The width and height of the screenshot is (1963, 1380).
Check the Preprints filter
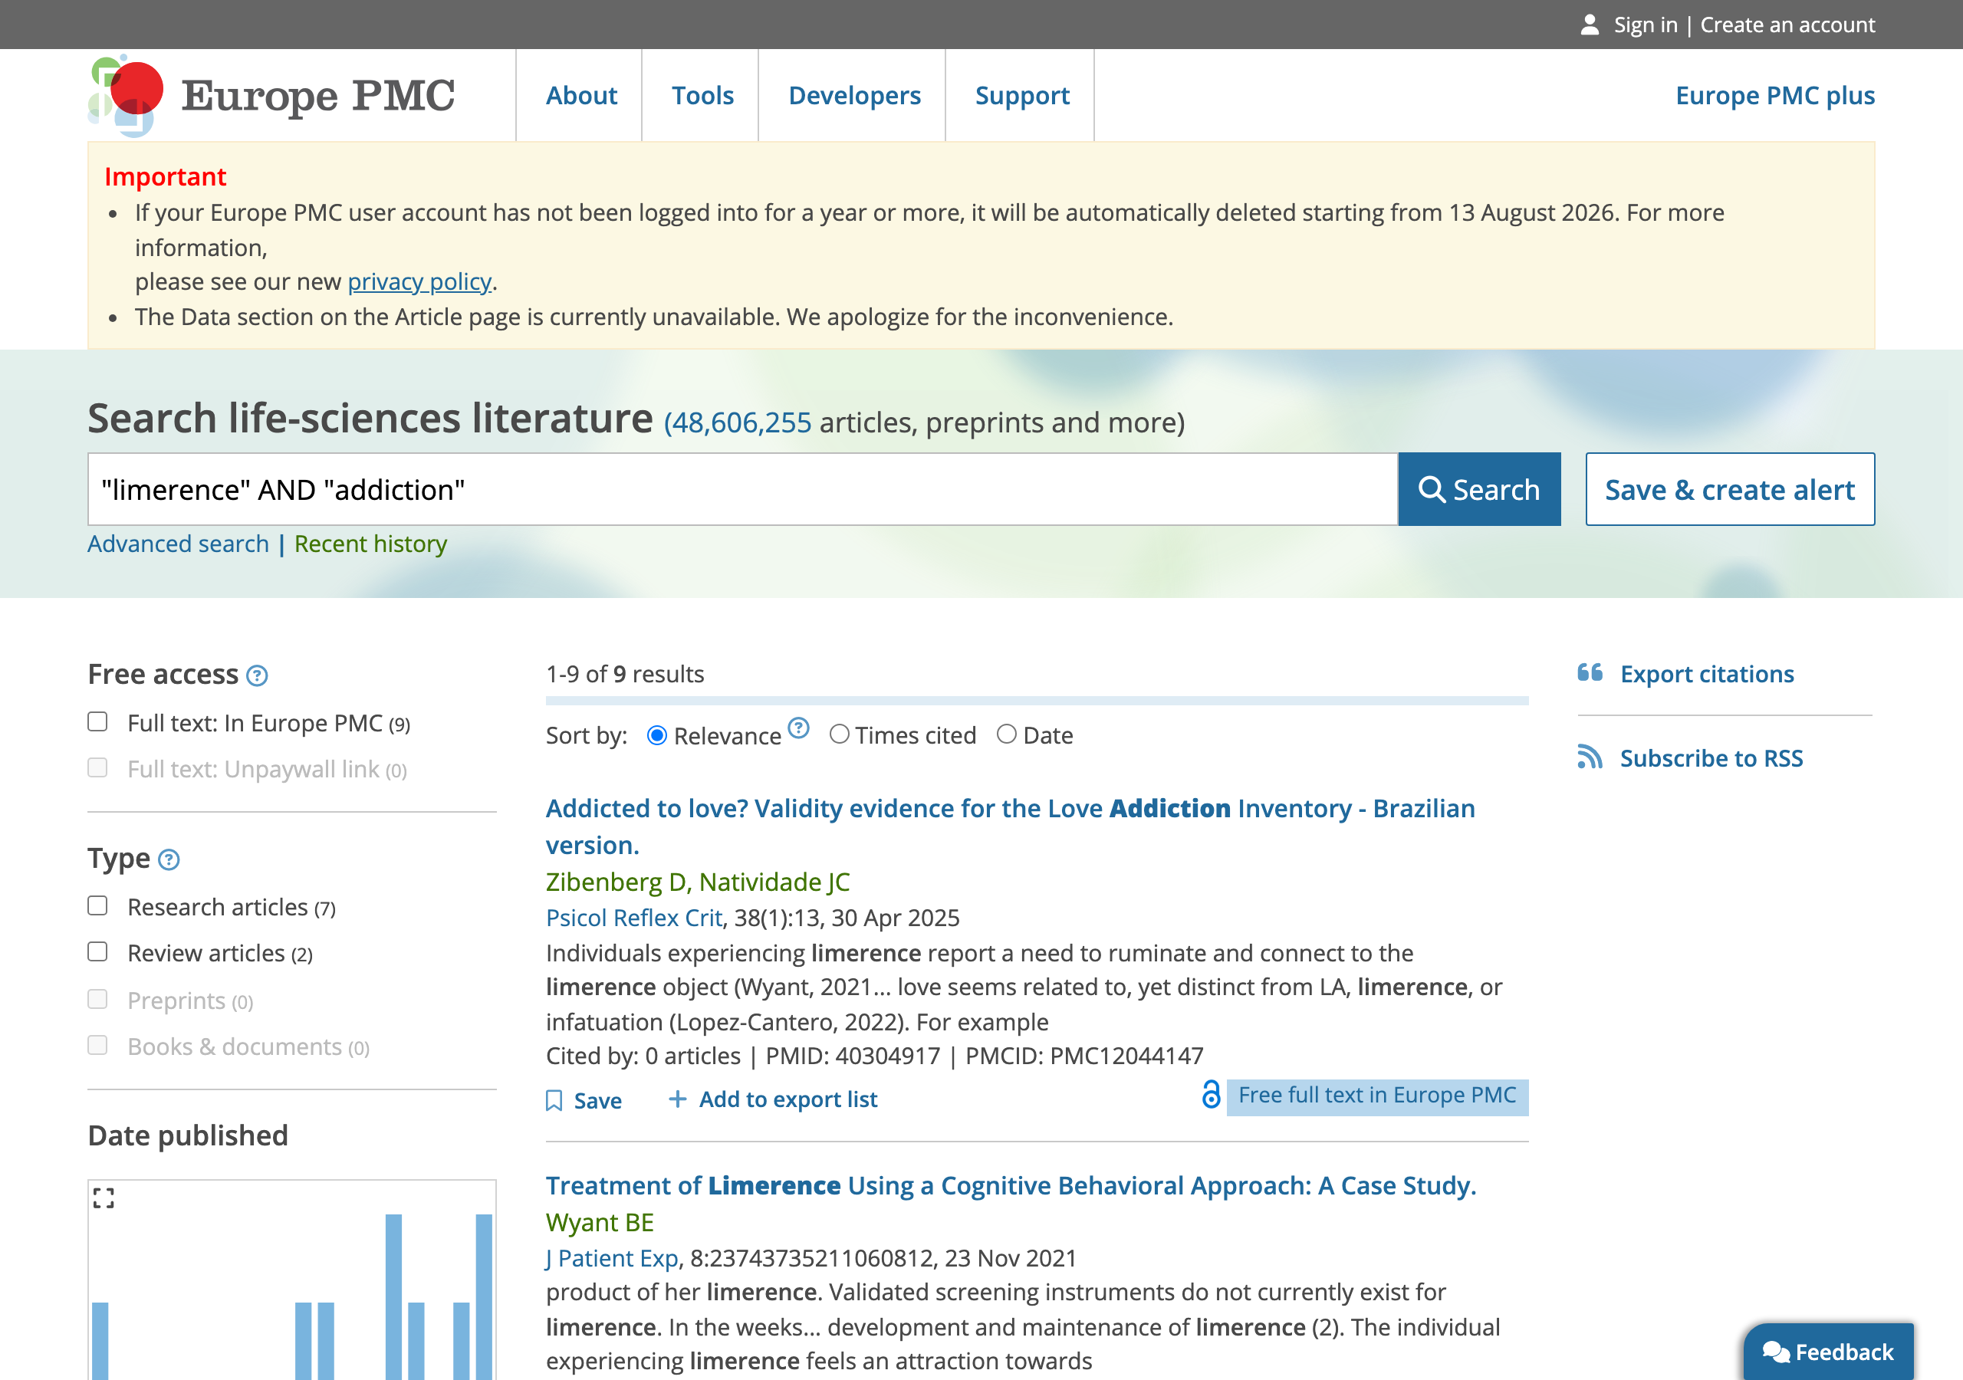click(97, 999)
